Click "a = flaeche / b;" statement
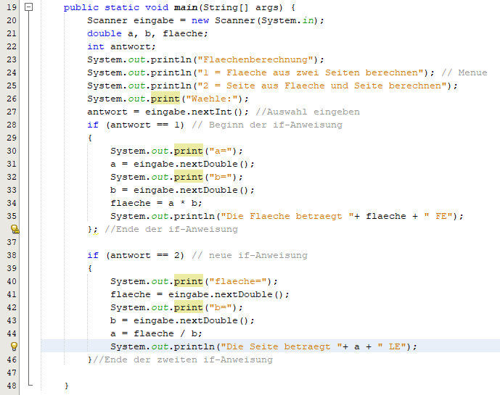Viewport: 500px width, 395px height. [x=156, y=334]
